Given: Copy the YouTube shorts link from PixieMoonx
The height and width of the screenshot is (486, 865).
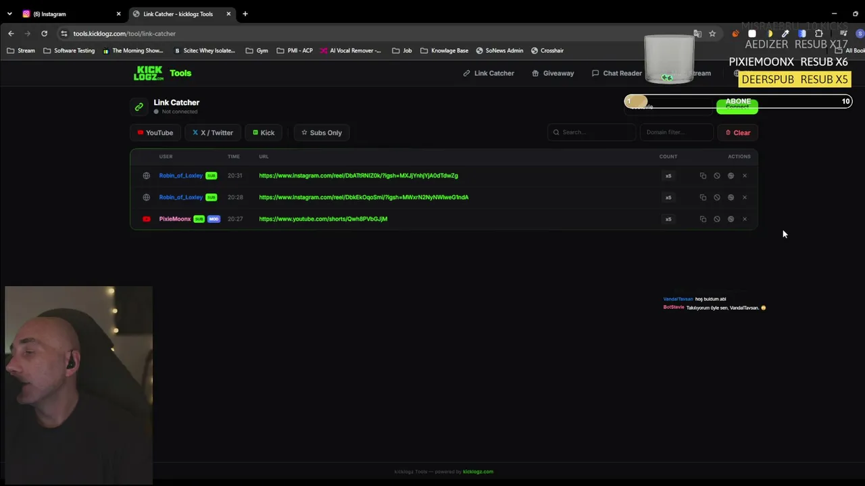Looking at the screenshot, I should (x=703, y=219).
